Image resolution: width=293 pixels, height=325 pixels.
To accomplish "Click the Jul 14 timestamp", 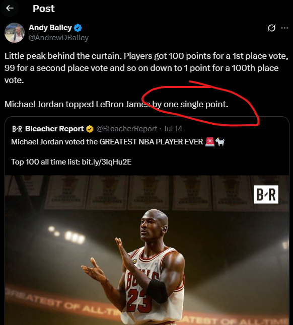I will point(173,129).
